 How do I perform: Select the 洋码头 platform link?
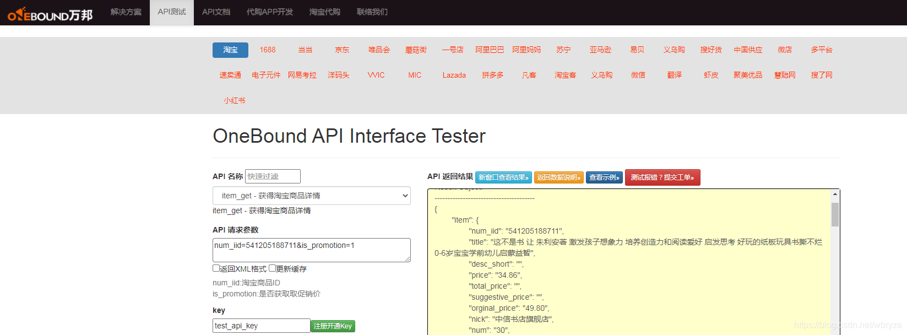click(x=339, y=75)
